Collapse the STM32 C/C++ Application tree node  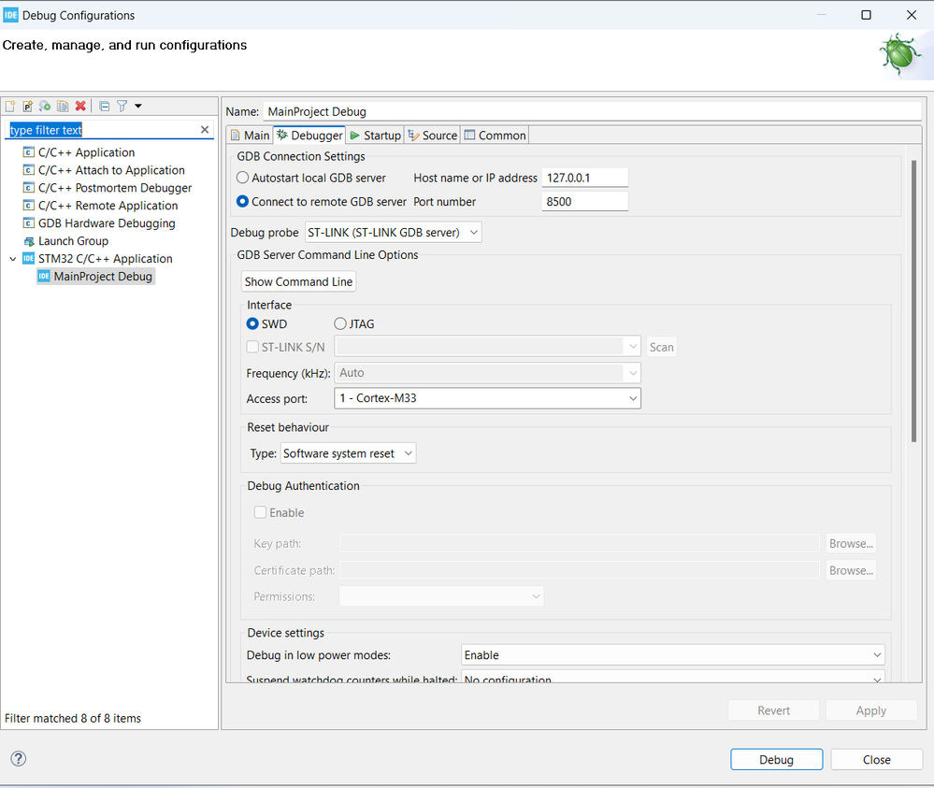tap(12, 259)
